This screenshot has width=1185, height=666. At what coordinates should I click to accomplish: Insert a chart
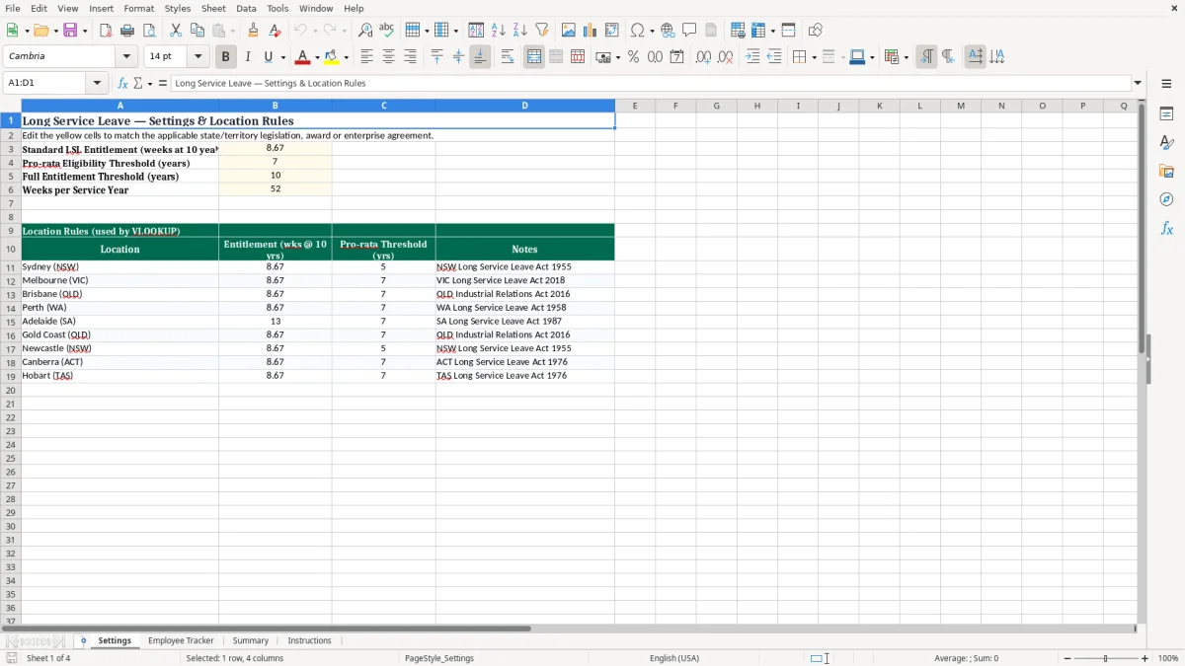click(591, 31)
